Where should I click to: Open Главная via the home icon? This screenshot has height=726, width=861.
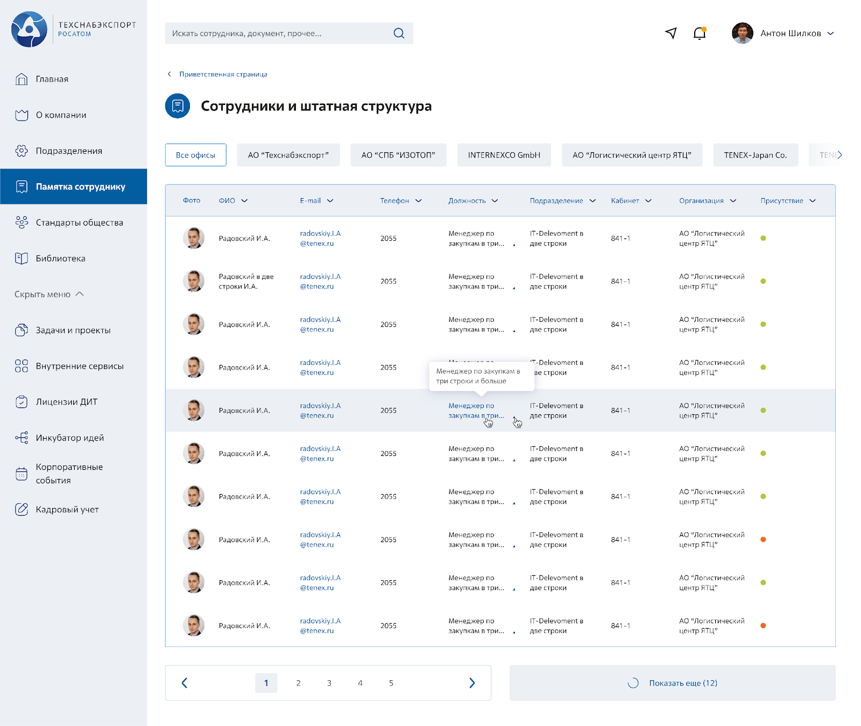22,79
